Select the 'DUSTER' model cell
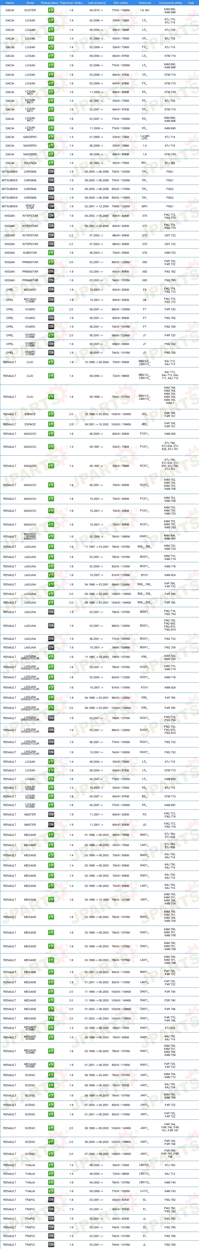 (30, 10)
